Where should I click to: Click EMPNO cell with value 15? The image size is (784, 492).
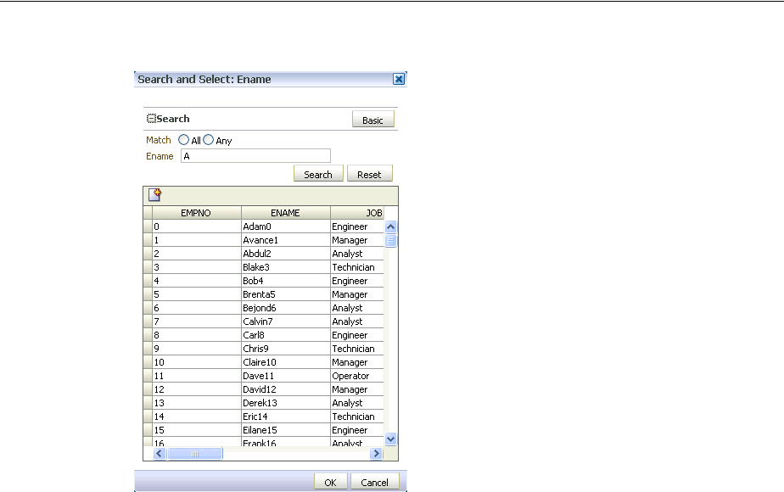point(197,430)
